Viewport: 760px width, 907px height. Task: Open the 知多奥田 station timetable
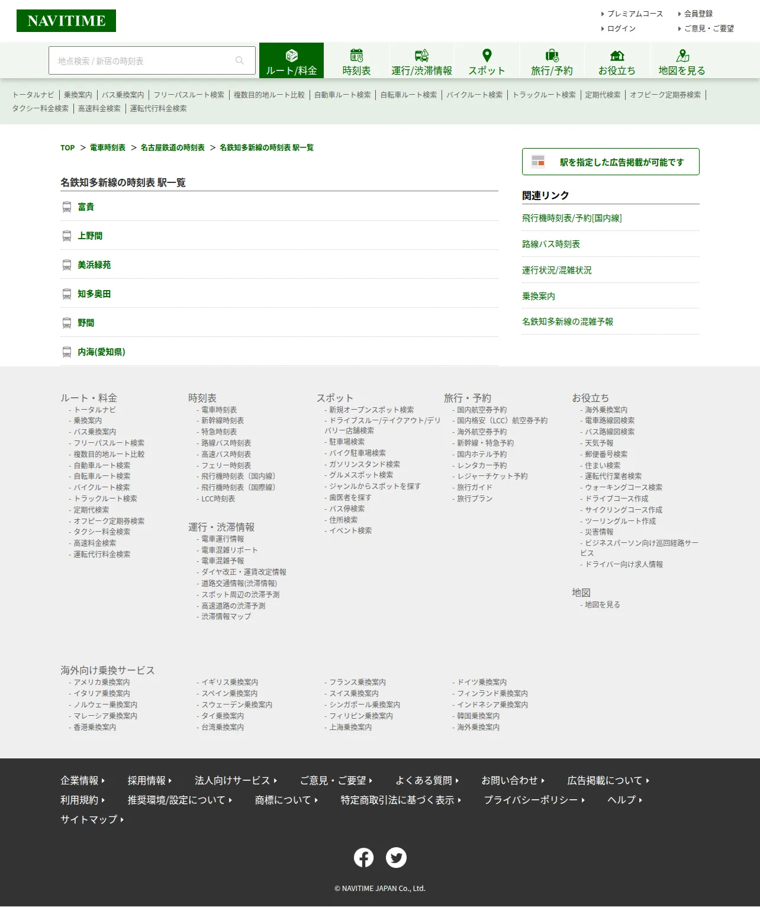94,294
